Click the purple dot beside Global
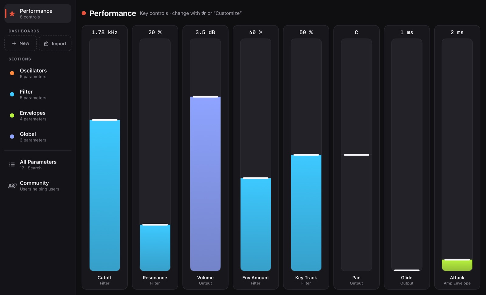486x295 pixels. click(12, 137)
